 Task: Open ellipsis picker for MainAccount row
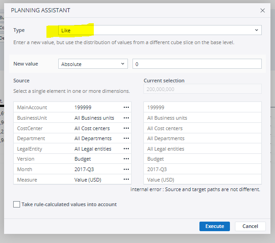coord(126,107)
